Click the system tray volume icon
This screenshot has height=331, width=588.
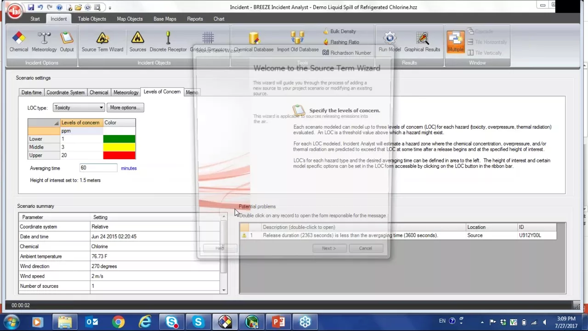coord(545,322)
